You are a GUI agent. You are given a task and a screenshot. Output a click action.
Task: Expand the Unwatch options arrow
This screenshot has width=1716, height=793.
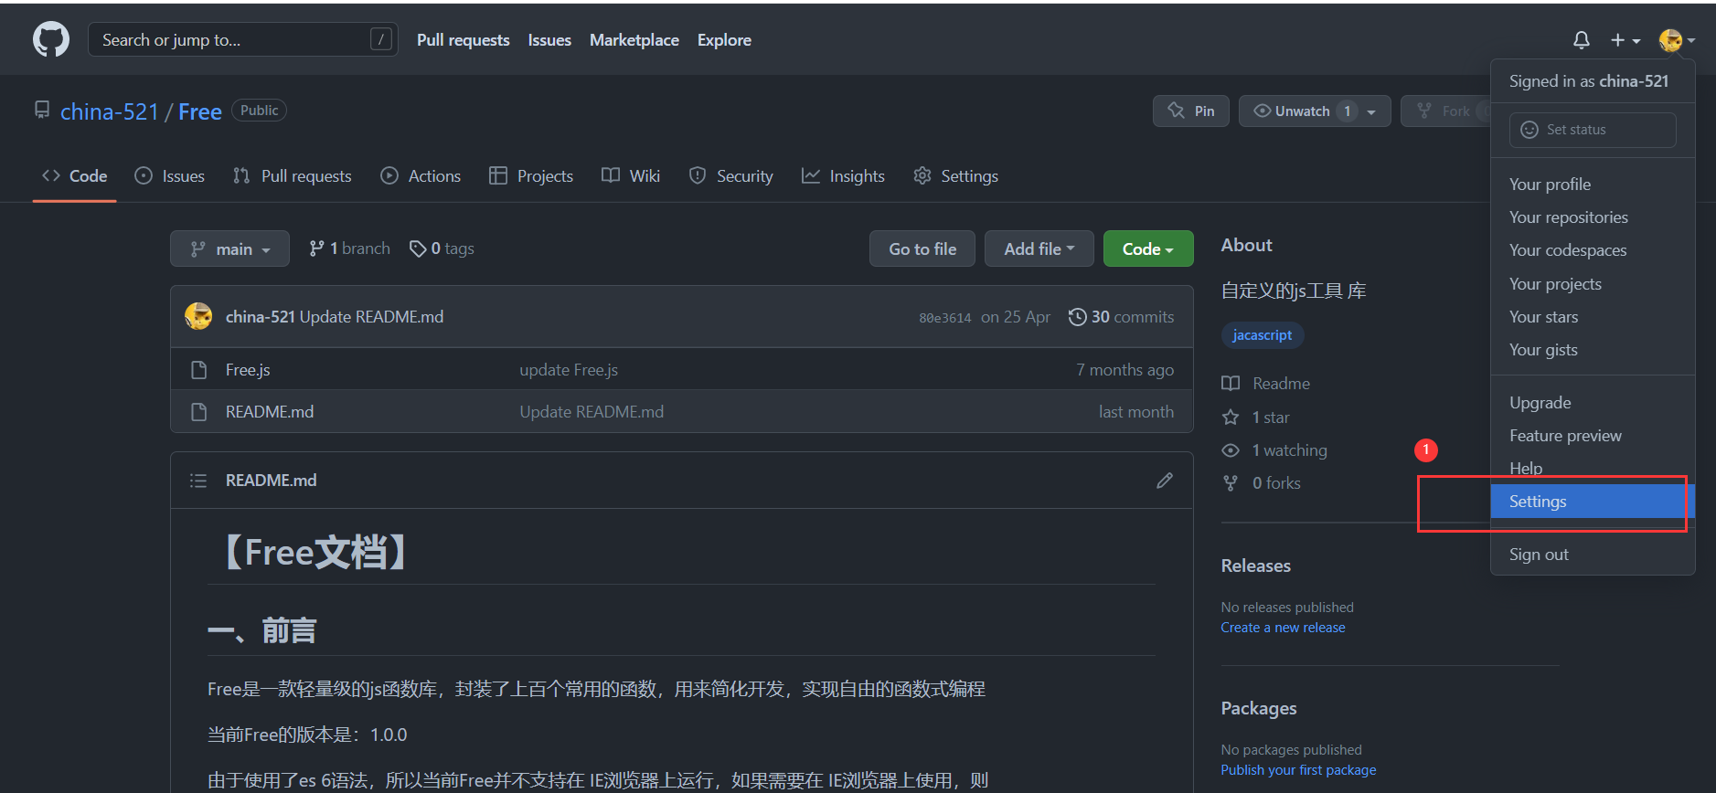pyautogui.click(x=1371, y=111)
